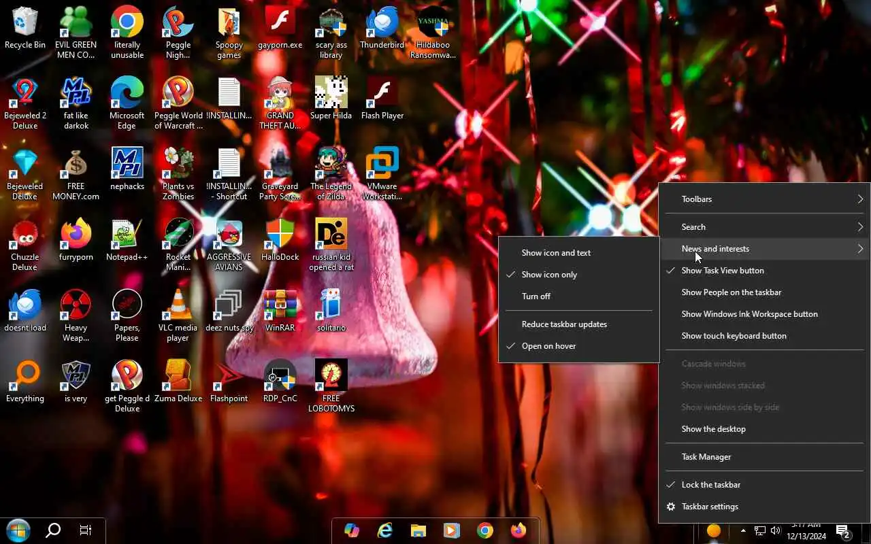Screen dimensions: 871x544
Task: Expand the News and interests submenu
Action: point(764,249)
